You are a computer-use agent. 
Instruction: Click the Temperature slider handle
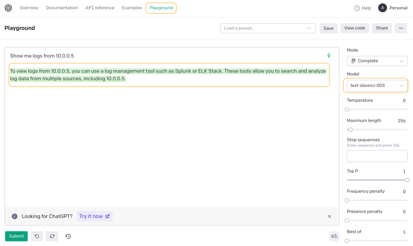tap(347, 109)
